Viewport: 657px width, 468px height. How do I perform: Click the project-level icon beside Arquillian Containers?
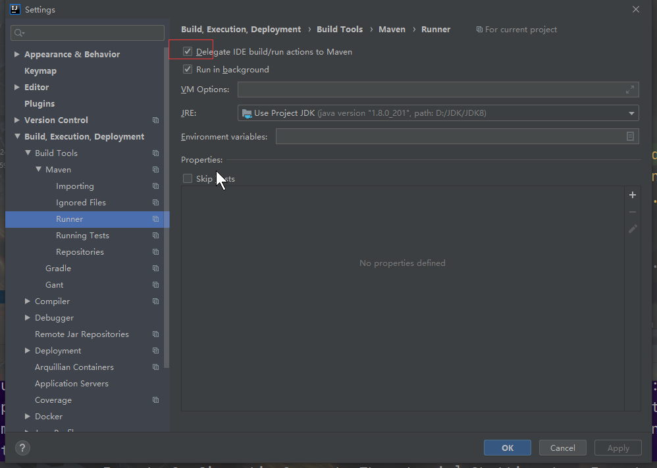[156, 367]
